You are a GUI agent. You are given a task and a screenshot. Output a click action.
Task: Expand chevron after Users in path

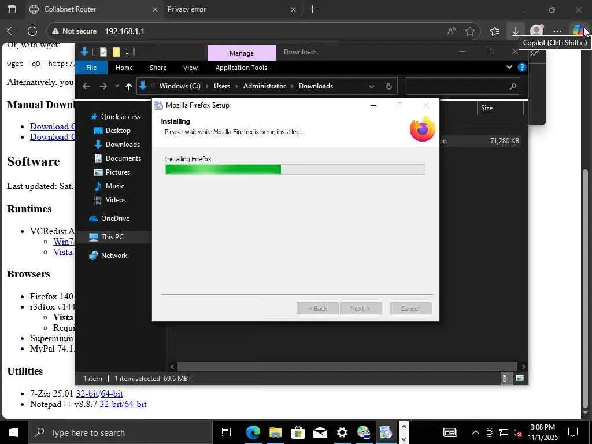pyautogui.click(x=236, y=87)
